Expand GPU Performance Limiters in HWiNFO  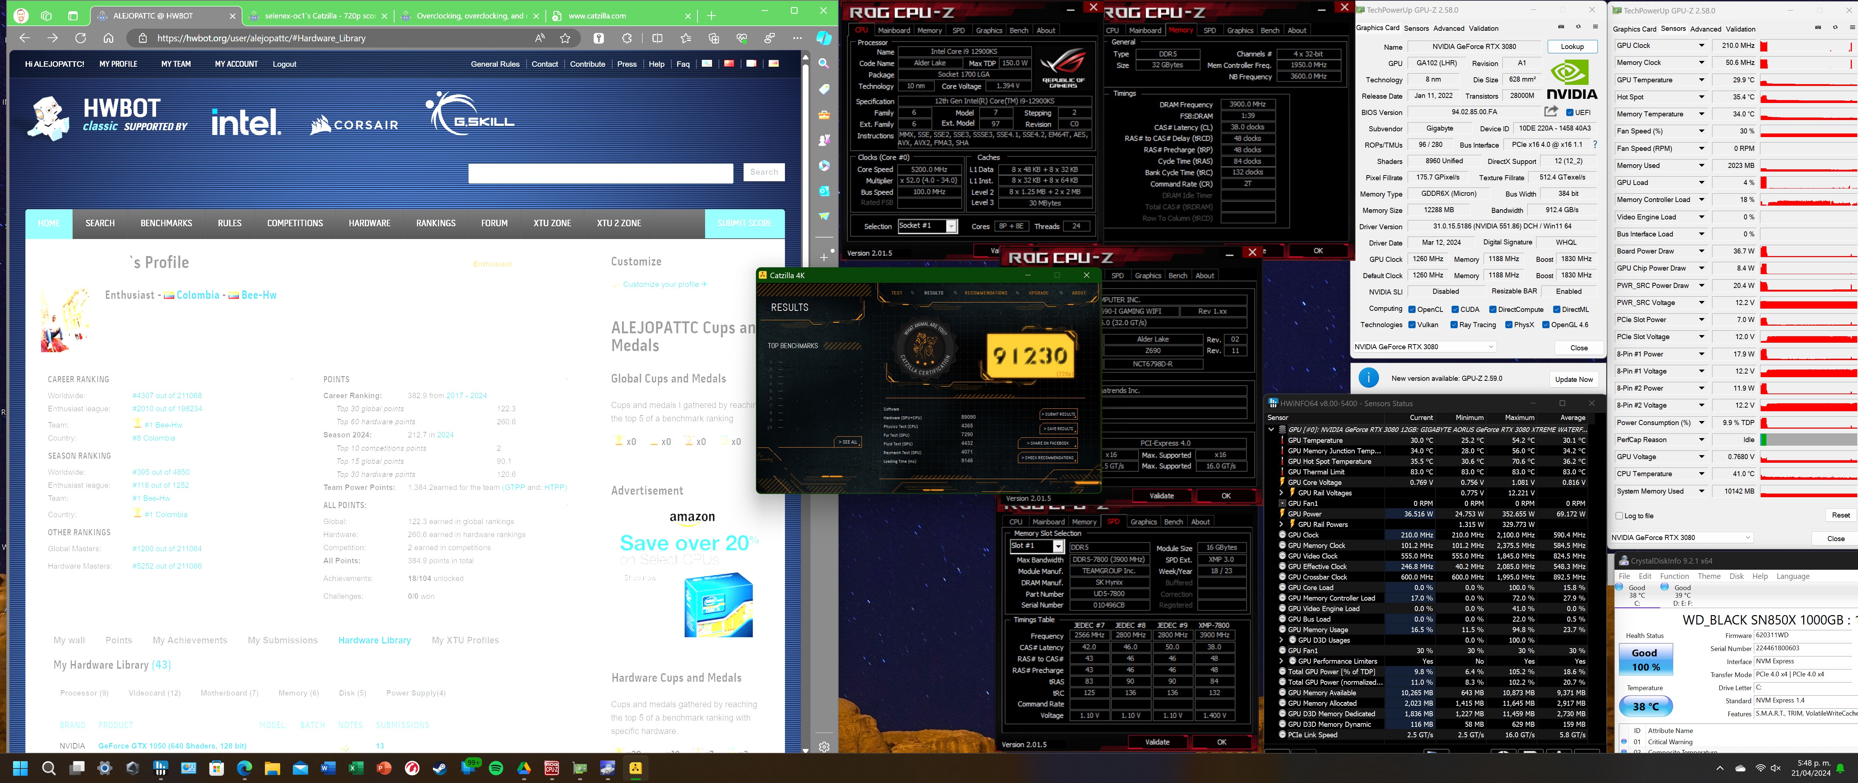1282,661
